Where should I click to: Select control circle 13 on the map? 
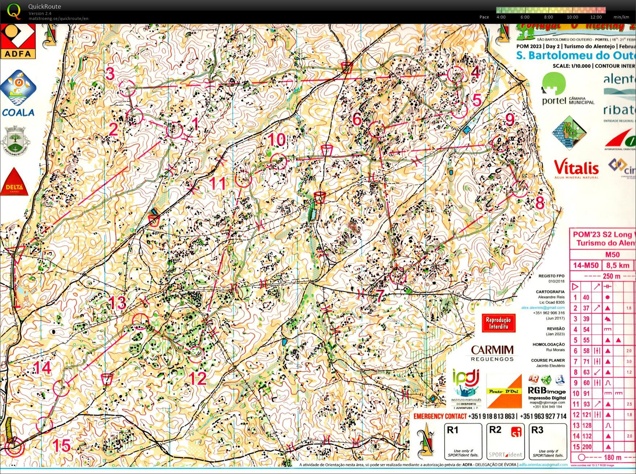click(x=141, y=321)
